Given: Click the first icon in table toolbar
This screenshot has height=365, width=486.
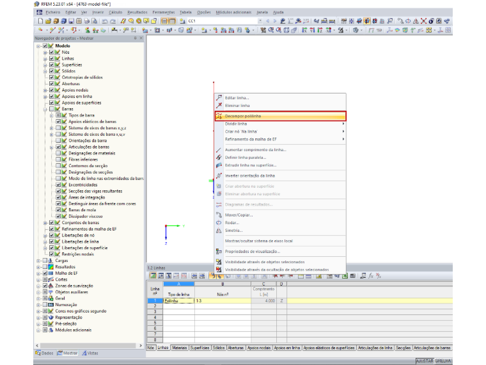Looking at the screenshot, I should tap(153, 275).
